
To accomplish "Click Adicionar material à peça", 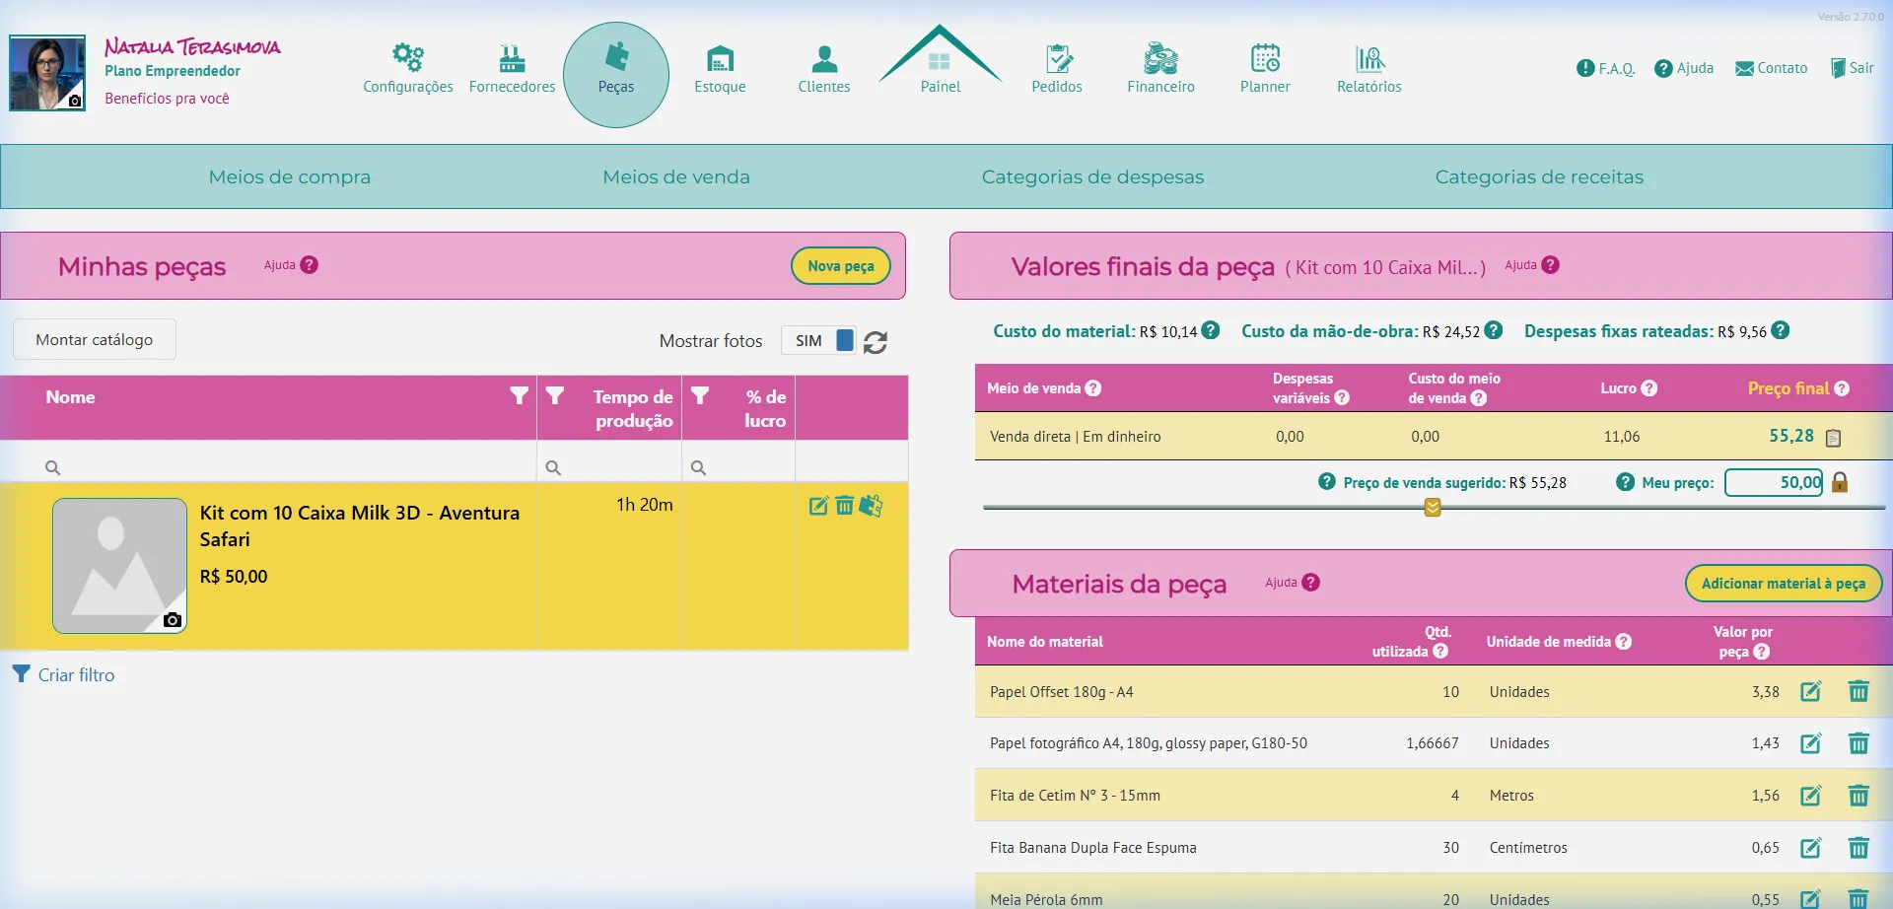I will [1783, 583].
